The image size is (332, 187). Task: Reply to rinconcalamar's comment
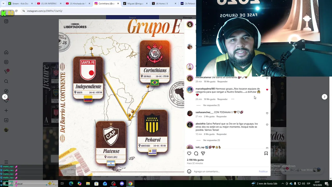point(222,82)
